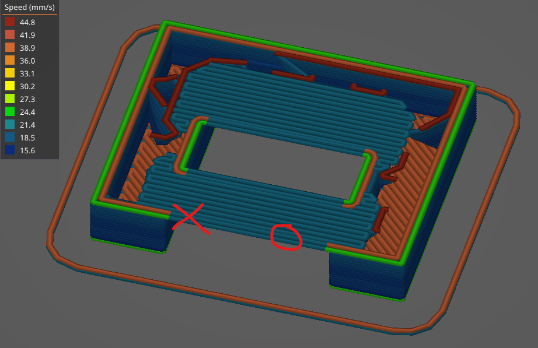This screenshot has height=348, width=538.
Task: Click the 44.8 mm/s speed color swatch
Action: 10,22
